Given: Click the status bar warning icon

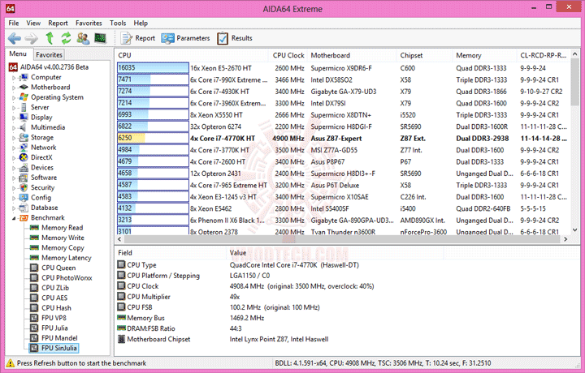Looking at the screenshot, I should point(10,363).
